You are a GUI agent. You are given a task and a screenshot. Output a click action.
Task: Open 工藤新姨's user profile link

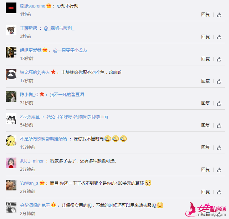click(x=29, y=28)
